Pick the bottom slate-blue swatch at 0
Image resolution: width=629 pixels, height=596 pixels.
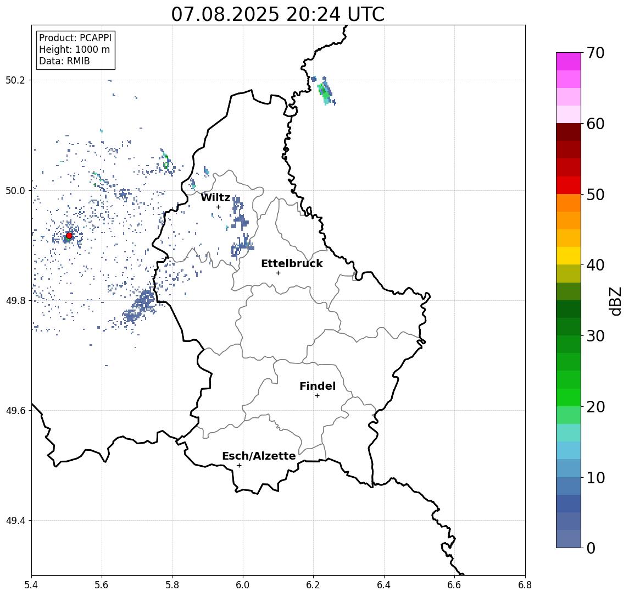(x=569, y=539)
